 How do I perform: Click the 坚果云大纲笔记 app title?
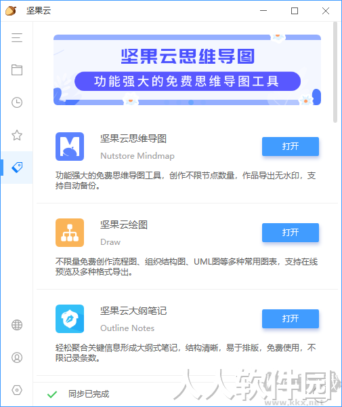(x=133, y=311)
